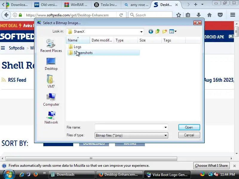Viewport: 239px width, 179px height.
Task: Bookmark this page with star icon
Action: pyautogui.click(x=178, y=15)
